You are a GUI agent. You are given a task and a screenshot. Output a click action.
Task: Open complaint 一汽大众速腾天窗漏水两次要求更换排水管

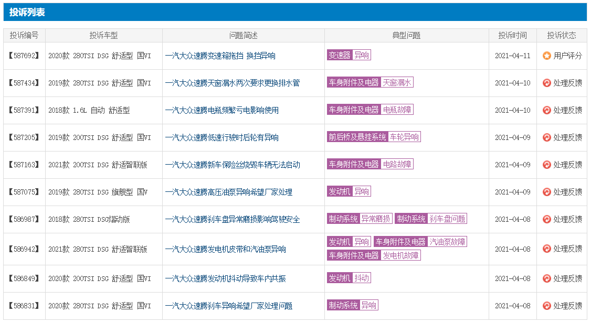tap(233, 83)
